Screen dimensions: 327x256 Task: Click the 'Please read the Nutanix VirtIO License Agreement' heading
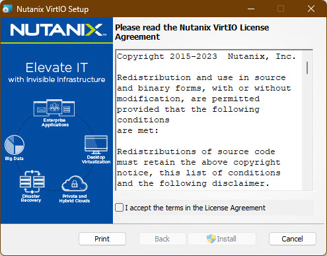[x=192, y=32]
